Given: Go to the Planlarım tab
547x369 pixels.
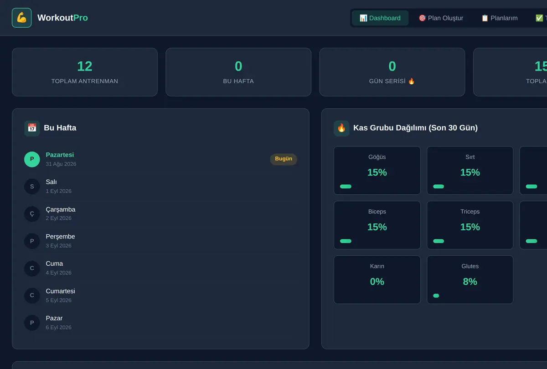Looking at the screenshot, I should (500, 18).
